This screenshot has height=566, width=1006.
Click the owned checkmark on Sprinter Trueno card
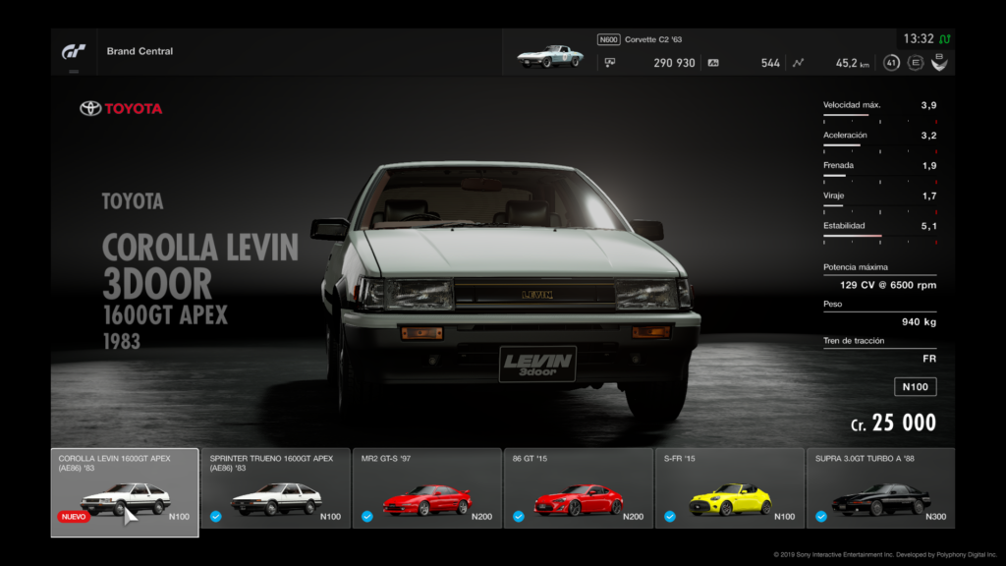point(216,517)
